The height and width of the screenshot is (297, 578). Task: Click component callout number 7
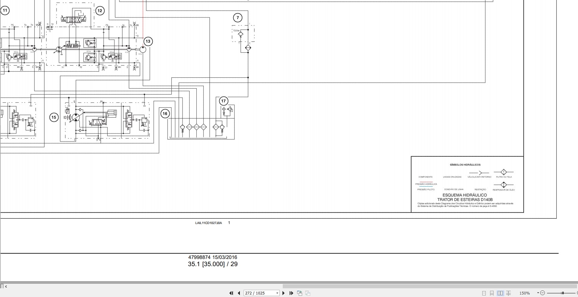point(238,18)
